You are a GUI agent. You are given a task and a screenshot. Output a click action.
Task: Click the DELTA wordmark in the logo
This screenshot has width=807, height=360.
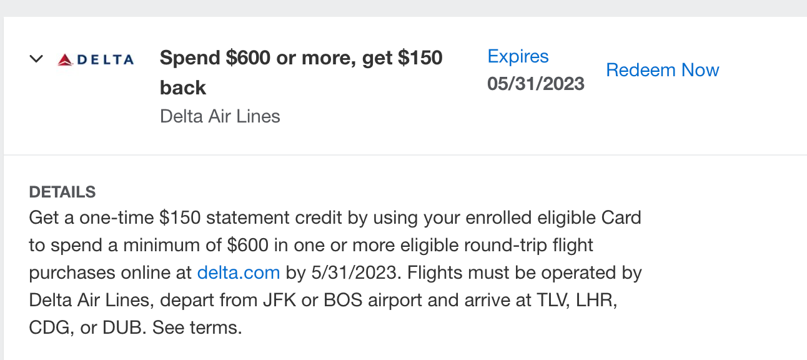pos(106,60)
